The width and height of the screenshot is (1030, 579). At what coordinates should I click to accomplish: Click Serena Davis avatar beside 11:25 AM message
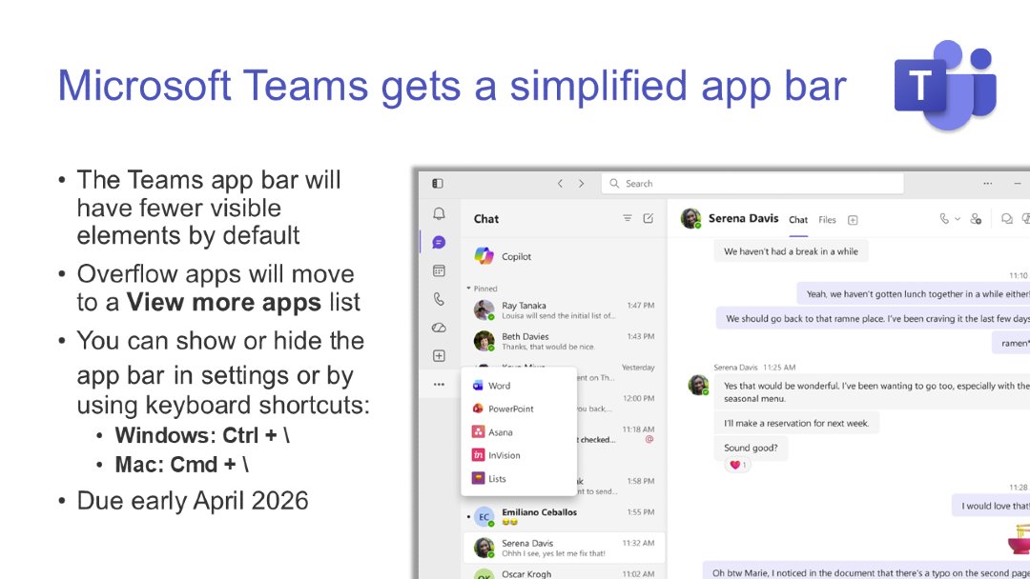coord(697,385)
